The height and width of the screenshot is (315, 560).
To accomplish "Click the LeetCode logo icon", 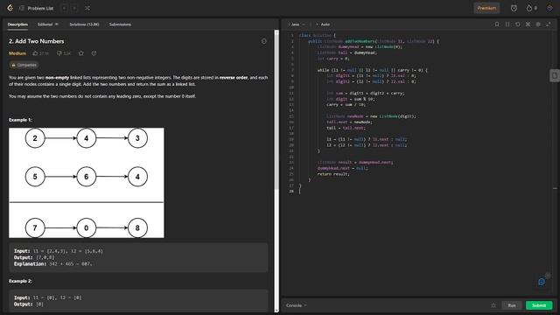I will point(10,8).
